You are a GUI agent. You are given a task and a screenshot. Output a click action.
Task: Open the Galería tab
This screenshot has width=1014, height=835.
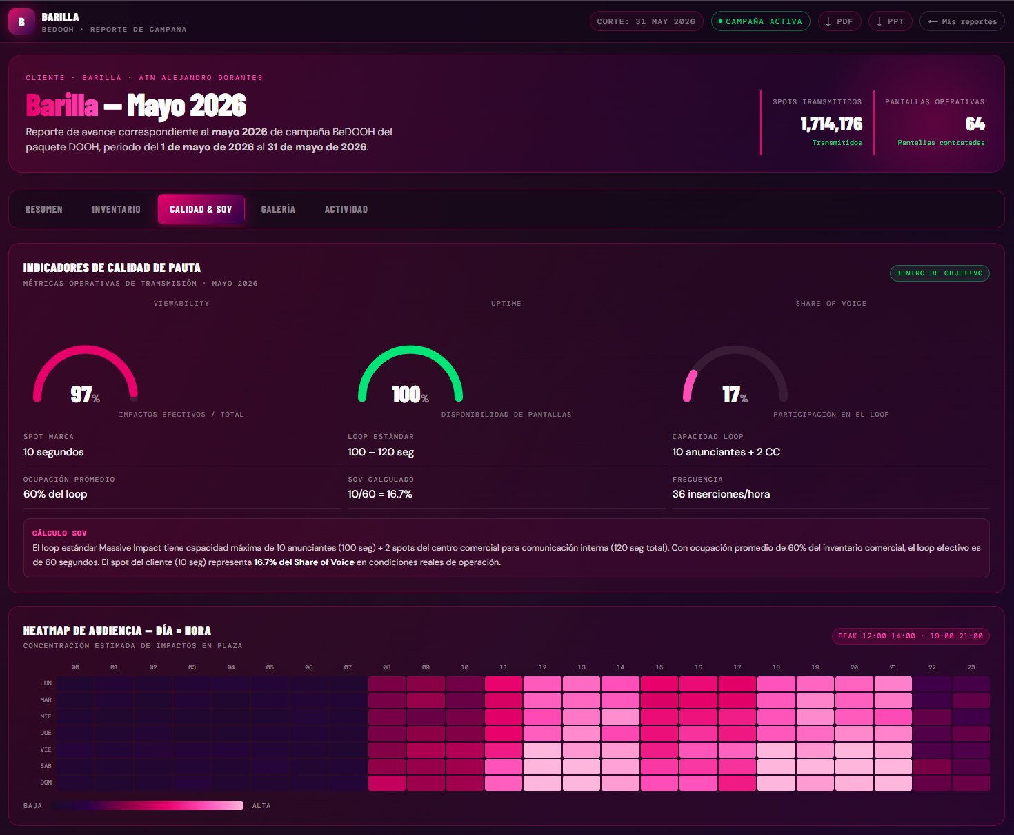[278, 209]
